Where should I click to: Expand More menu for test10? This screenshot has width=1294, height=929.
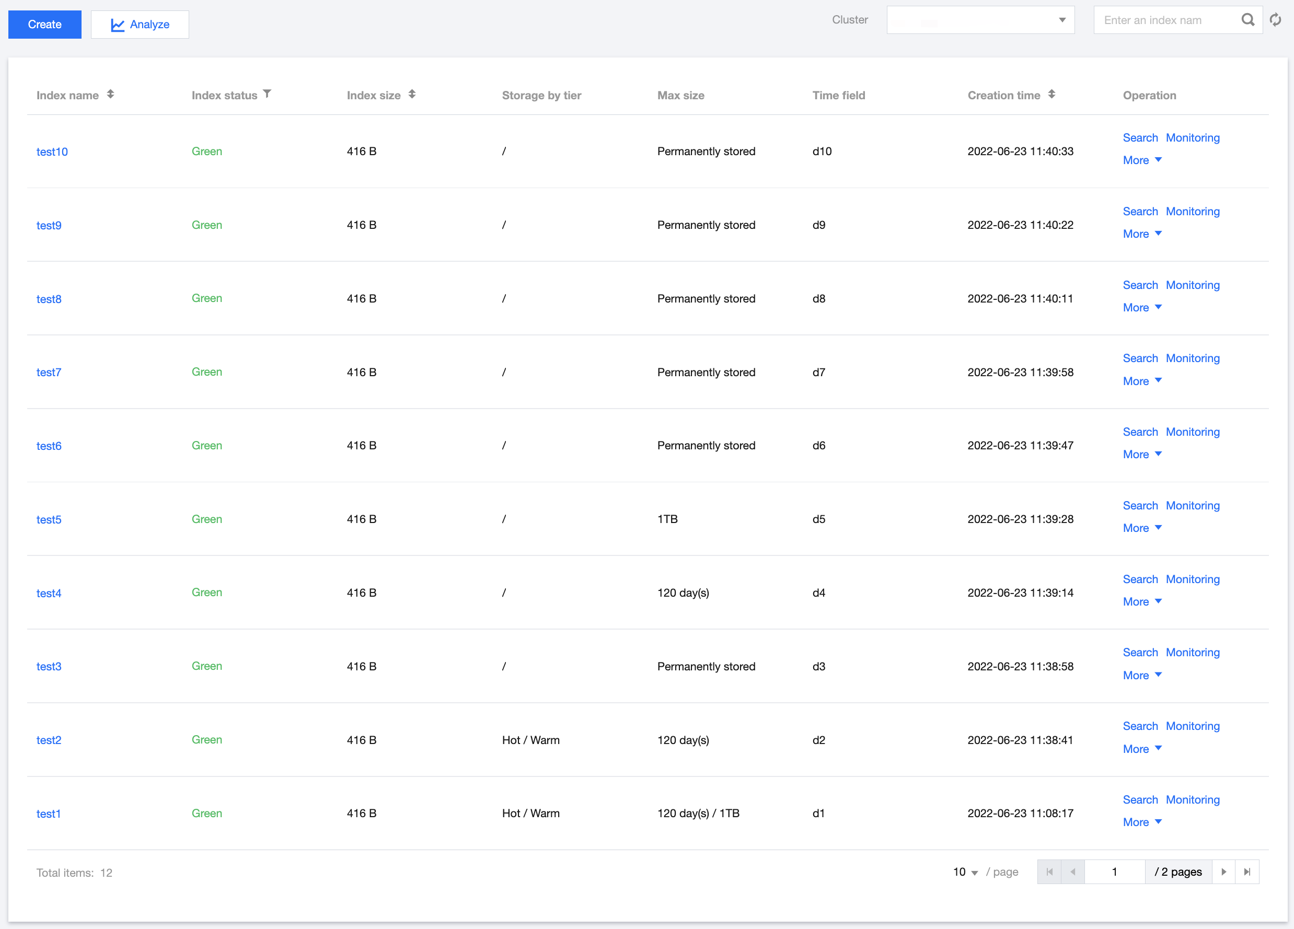coord(1142,160)
